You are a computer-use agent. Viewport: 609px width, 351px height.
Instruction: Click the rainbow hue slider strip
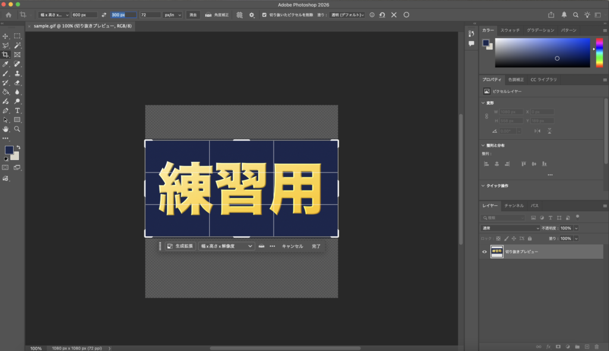click(x=598, y=52)
